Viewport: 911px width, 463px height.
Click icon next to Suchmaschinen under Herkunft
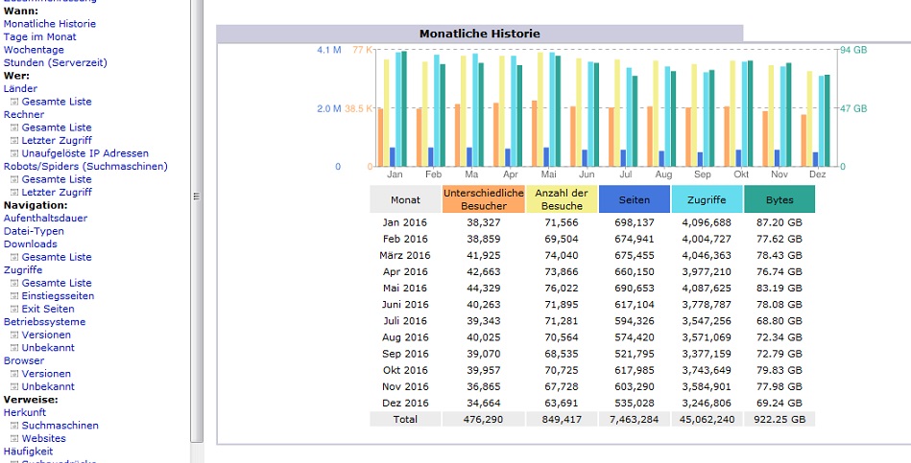pos(14,426)
